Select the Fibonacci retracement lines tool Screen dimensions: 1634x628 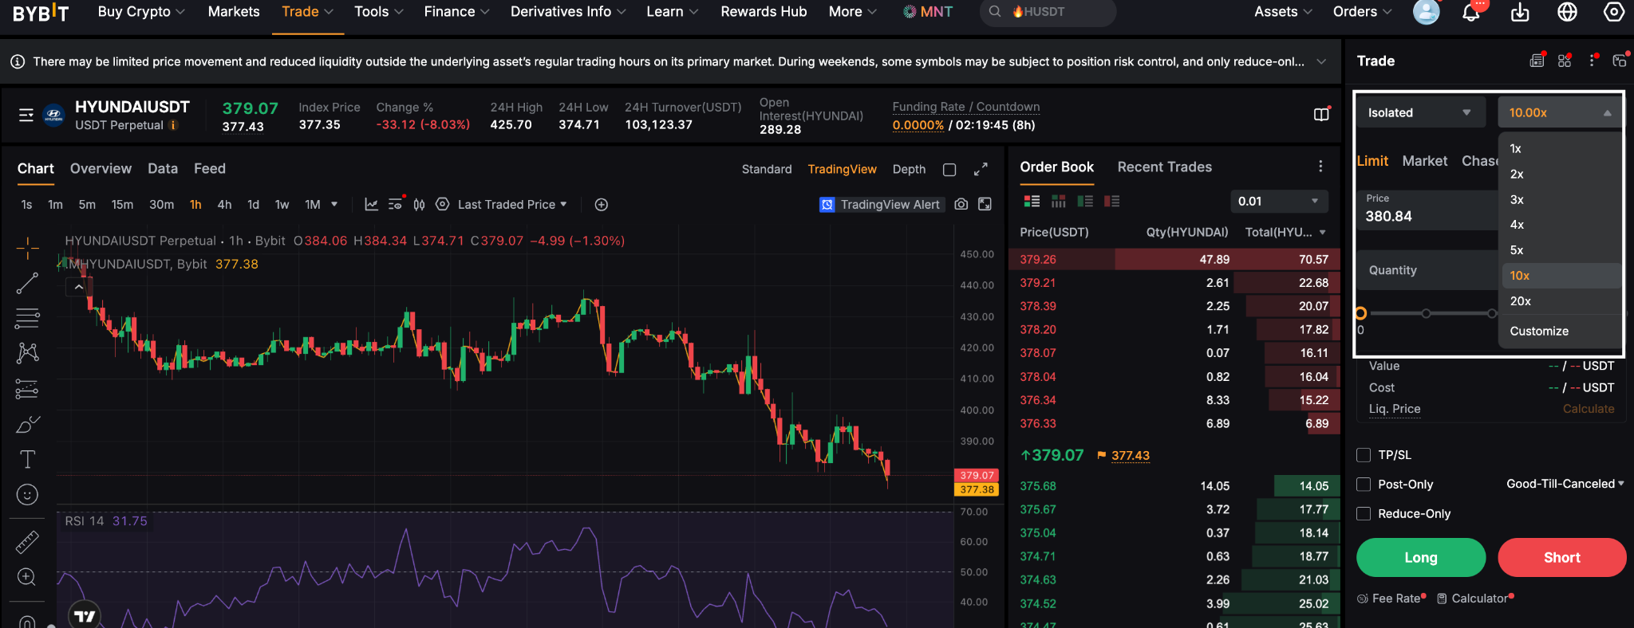27,318
